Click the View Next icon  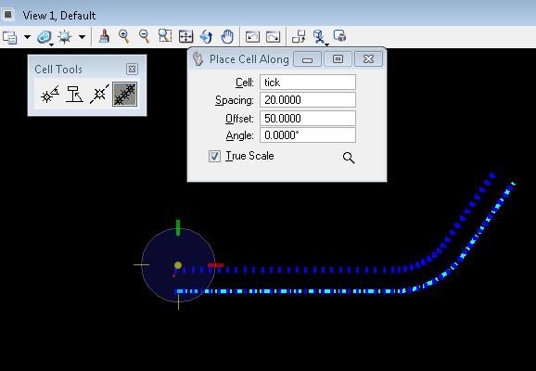tap(274, 36)
